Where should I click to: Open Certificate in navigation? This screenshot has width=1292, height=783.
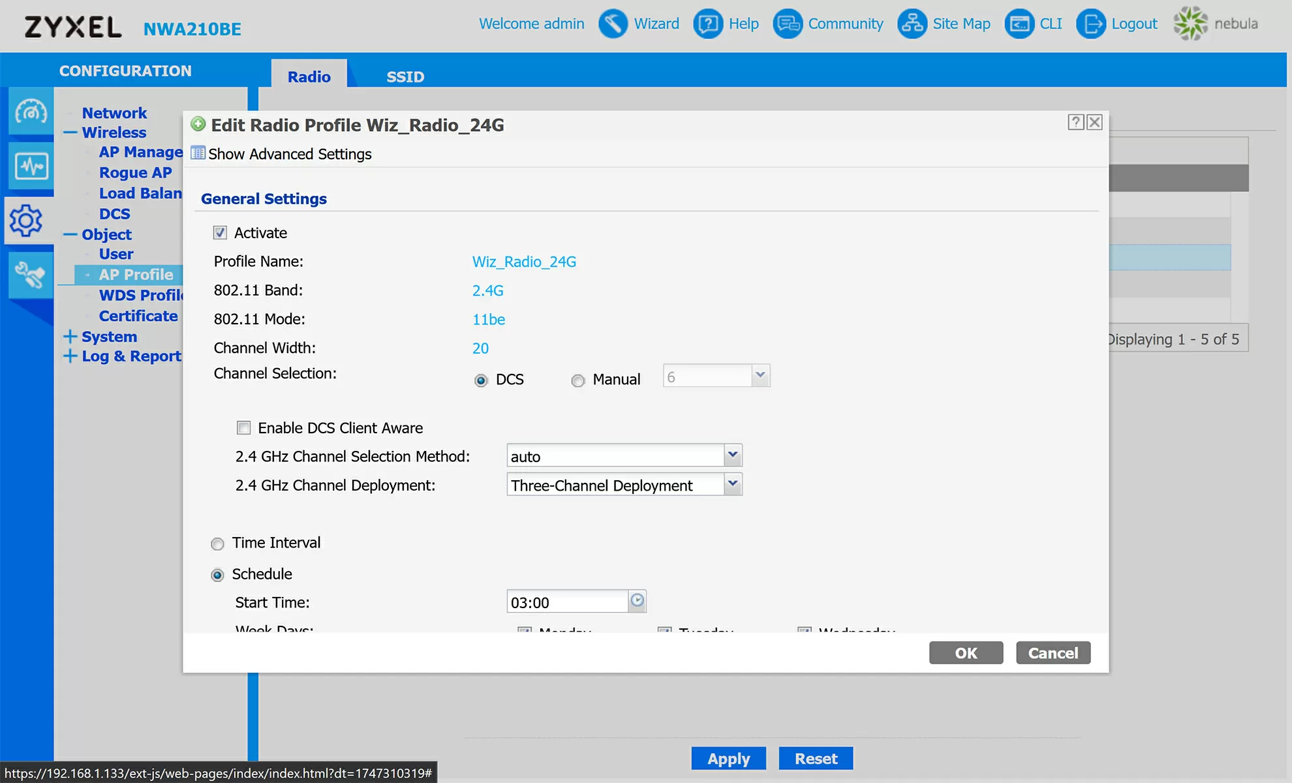[x=138, y=316]
